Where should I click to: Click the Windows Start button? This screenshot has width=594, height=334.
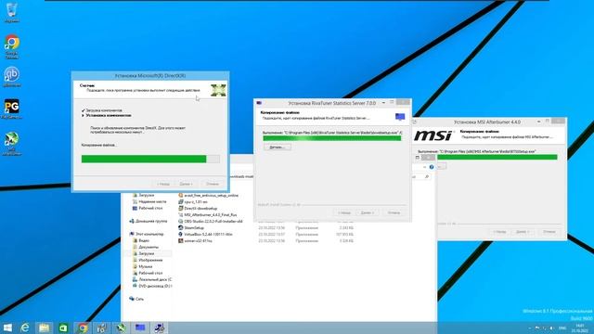pos(7,328)
